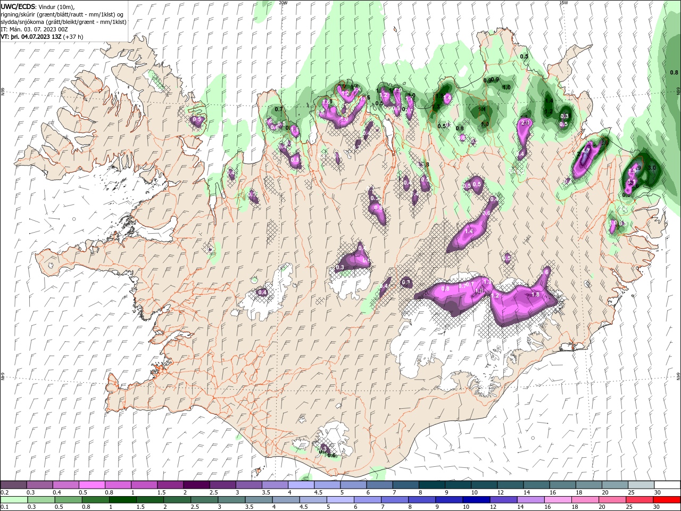Select the purple snow legend swatch labeled 0.3
The image size is (681, 511).
[x=40, y=484]
